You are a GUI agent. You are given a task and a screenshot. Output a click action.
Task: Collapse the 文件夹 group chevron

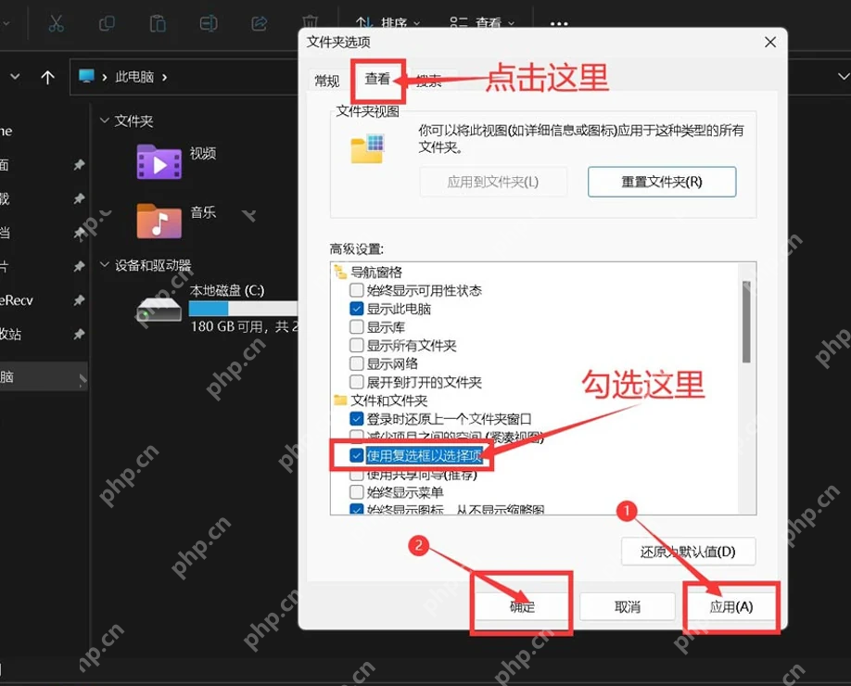105,121
